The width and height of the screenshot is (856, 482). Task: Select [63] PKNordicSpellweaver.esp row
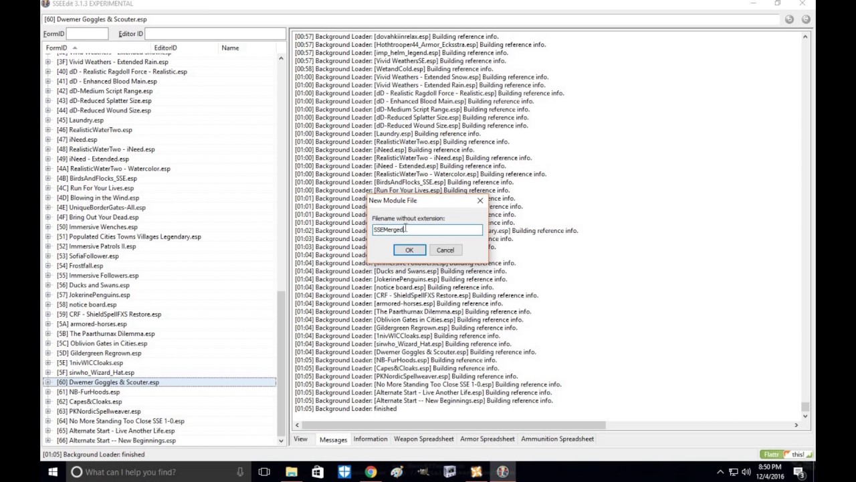(x=98, y=412)
